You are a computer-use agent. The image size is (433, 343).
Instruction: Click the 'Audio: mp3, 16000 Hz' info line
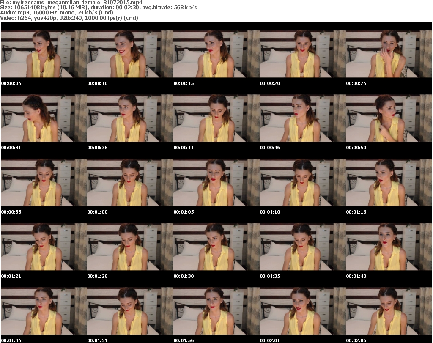pos(57,13)
